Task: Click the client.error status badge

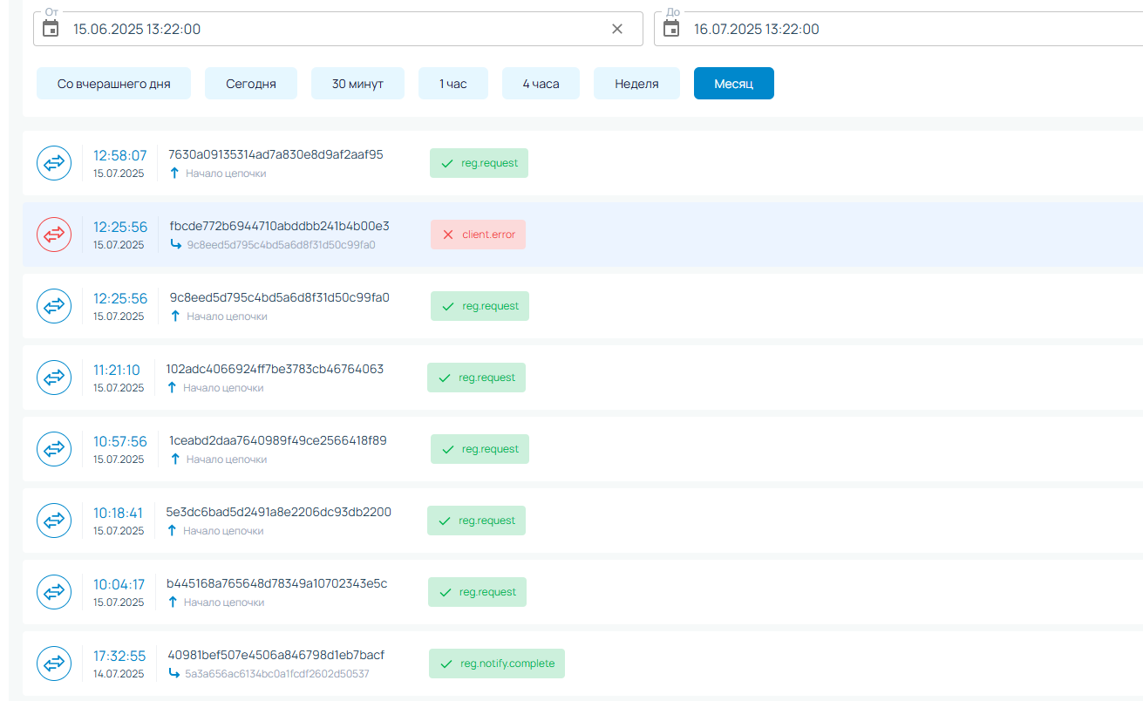Action: pos(478,235)
